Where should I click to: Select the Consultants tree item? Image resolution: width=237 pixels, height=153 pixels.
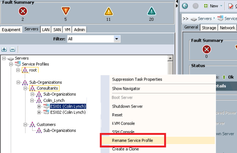(47, 88)
